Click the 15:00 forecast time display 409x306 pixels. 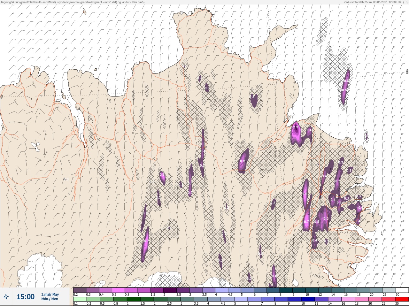[x=26, y=297]
